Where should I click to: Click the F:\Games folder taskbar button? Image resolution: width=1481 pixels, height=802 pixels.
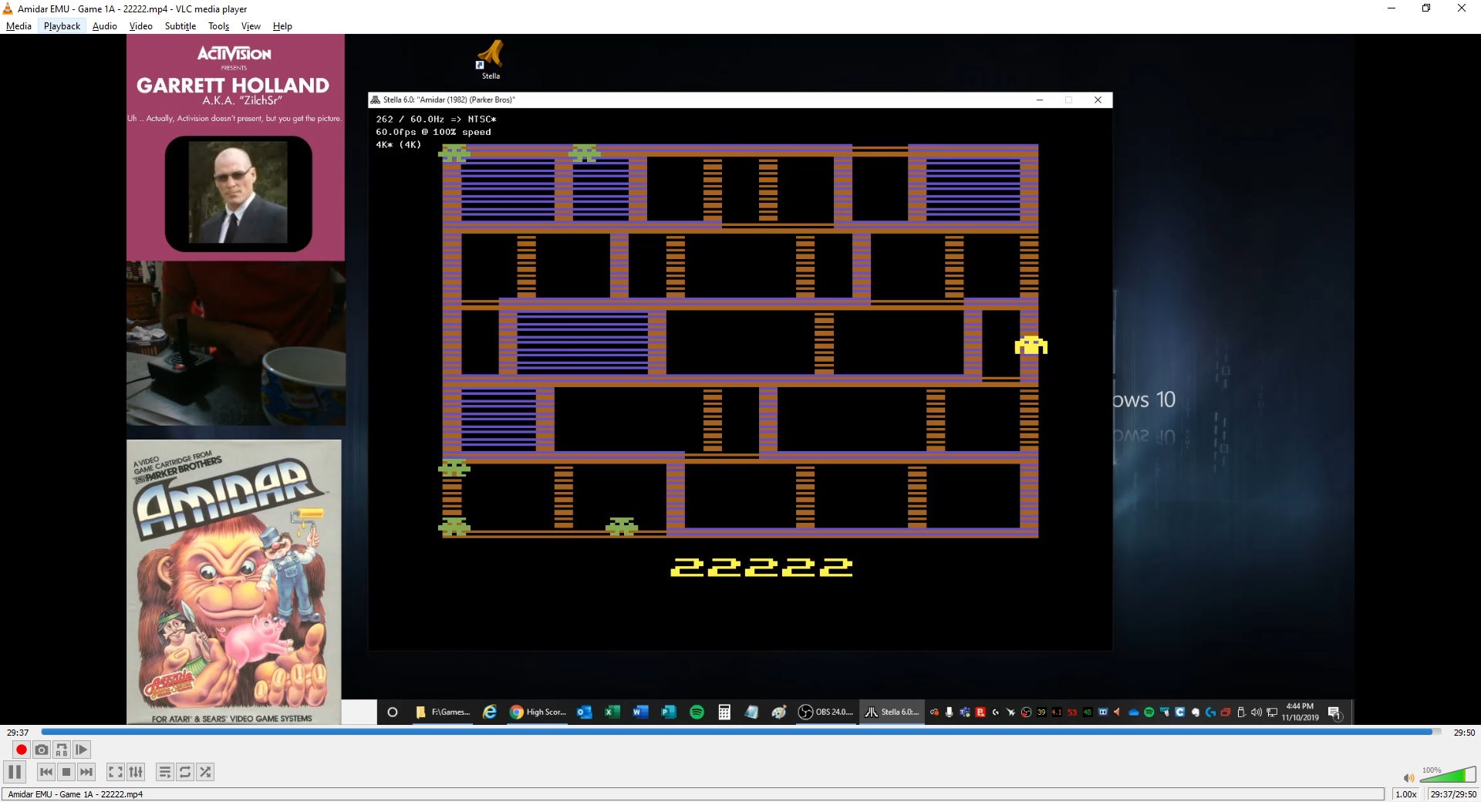click(x=443, y=712)
